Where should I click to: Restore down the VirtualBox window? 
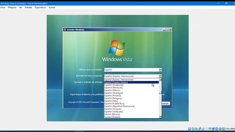pos(226,3)
